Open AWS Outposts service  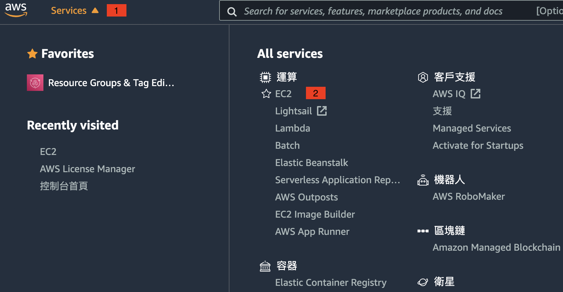click(306, 197)
